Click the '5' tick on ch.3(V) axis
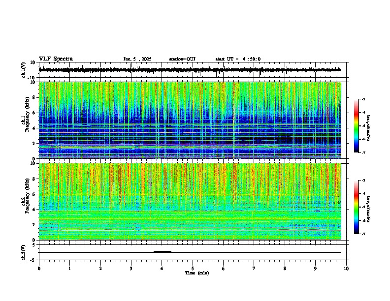 34,244
